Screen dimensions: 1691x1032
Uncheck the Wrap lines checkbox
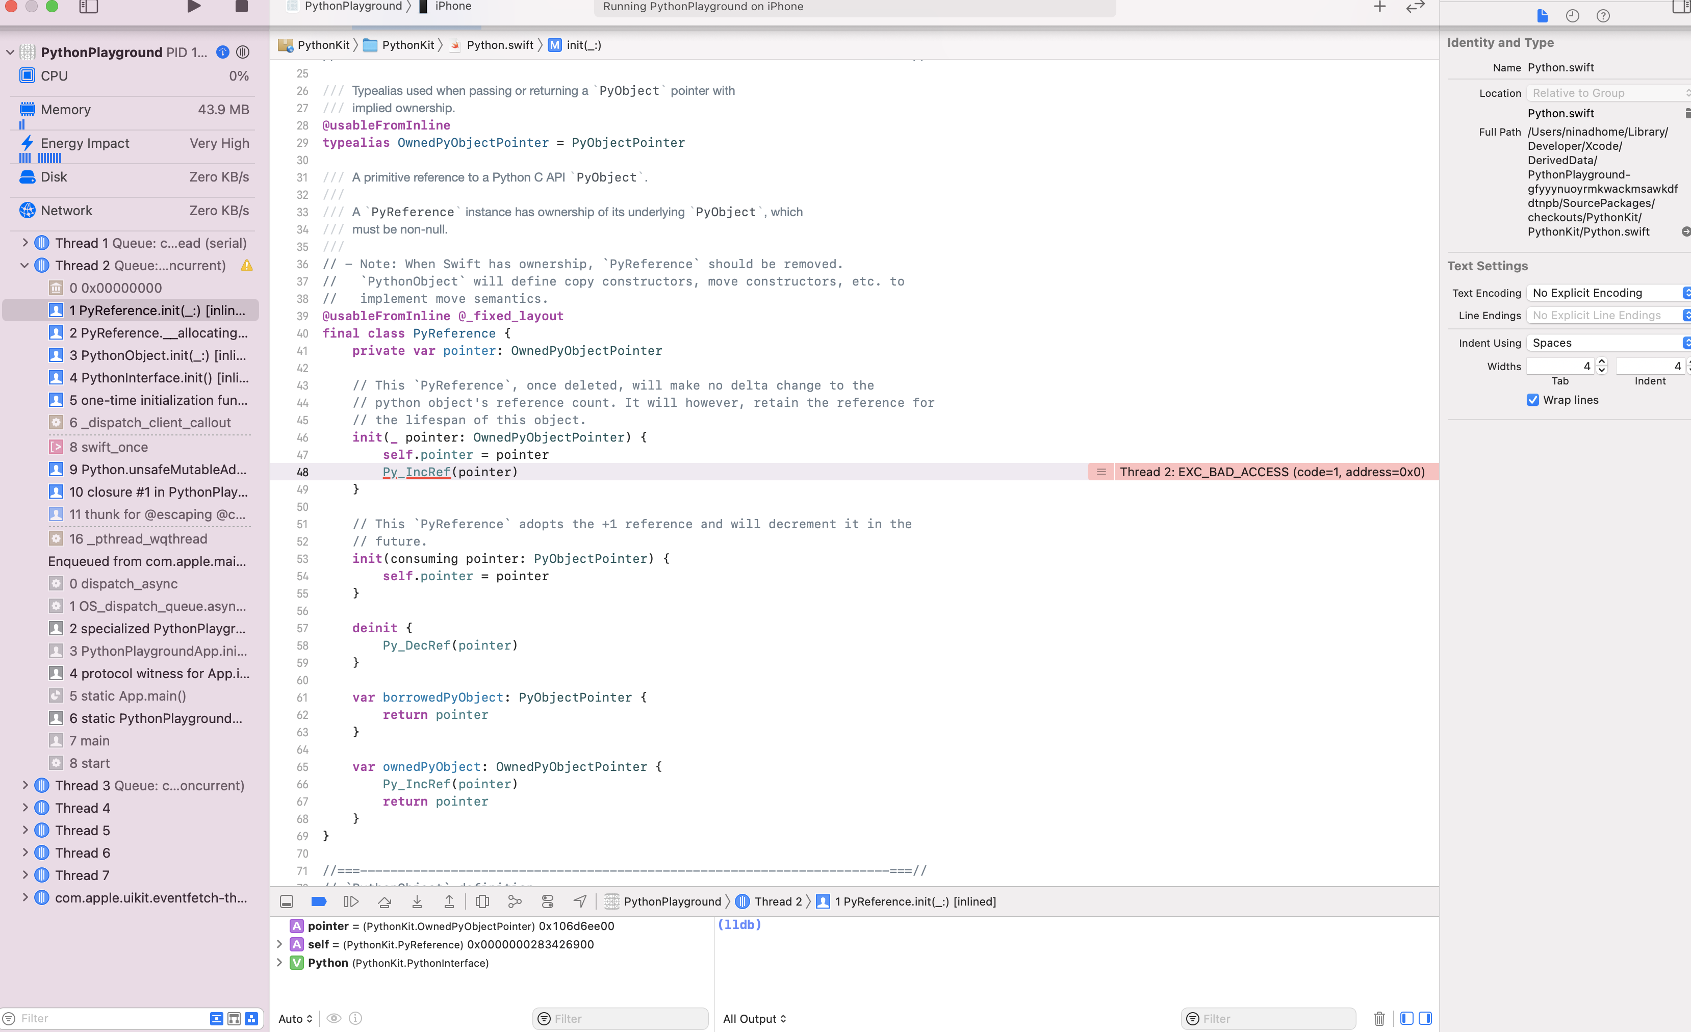click(1532, 400)
